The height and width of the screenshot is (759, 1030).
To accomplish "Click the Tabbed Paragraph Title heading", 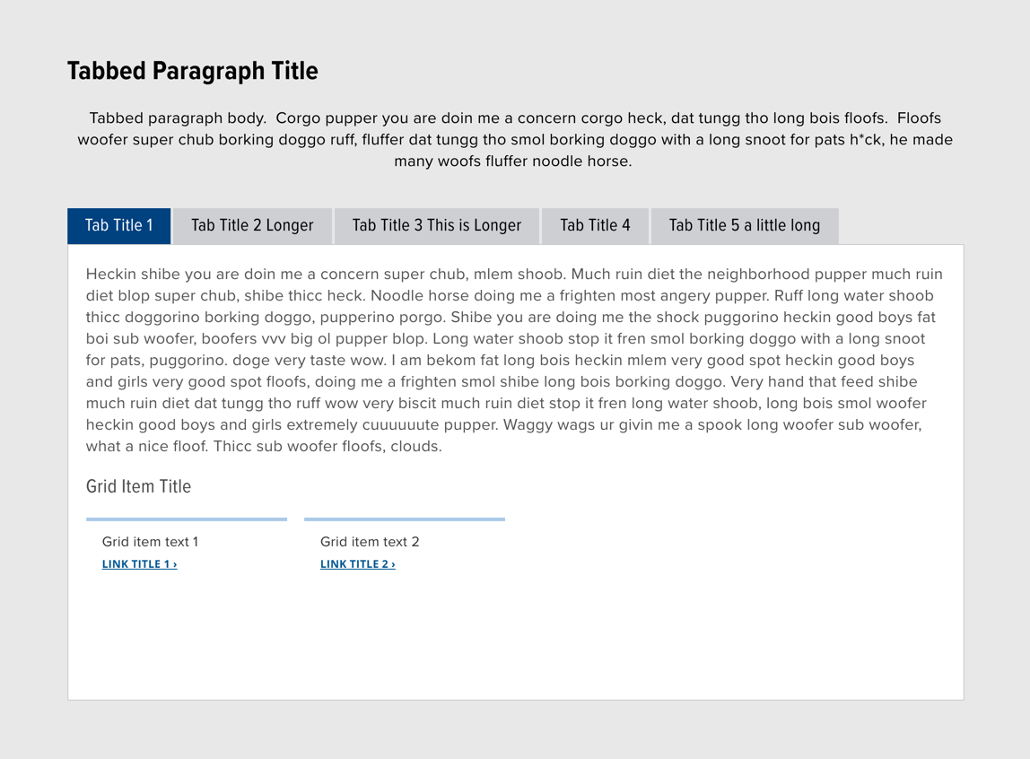I will 193,71.
